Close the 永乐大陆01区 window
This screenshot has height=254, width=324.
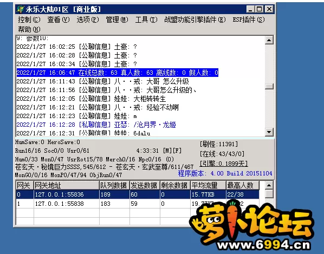269,9
